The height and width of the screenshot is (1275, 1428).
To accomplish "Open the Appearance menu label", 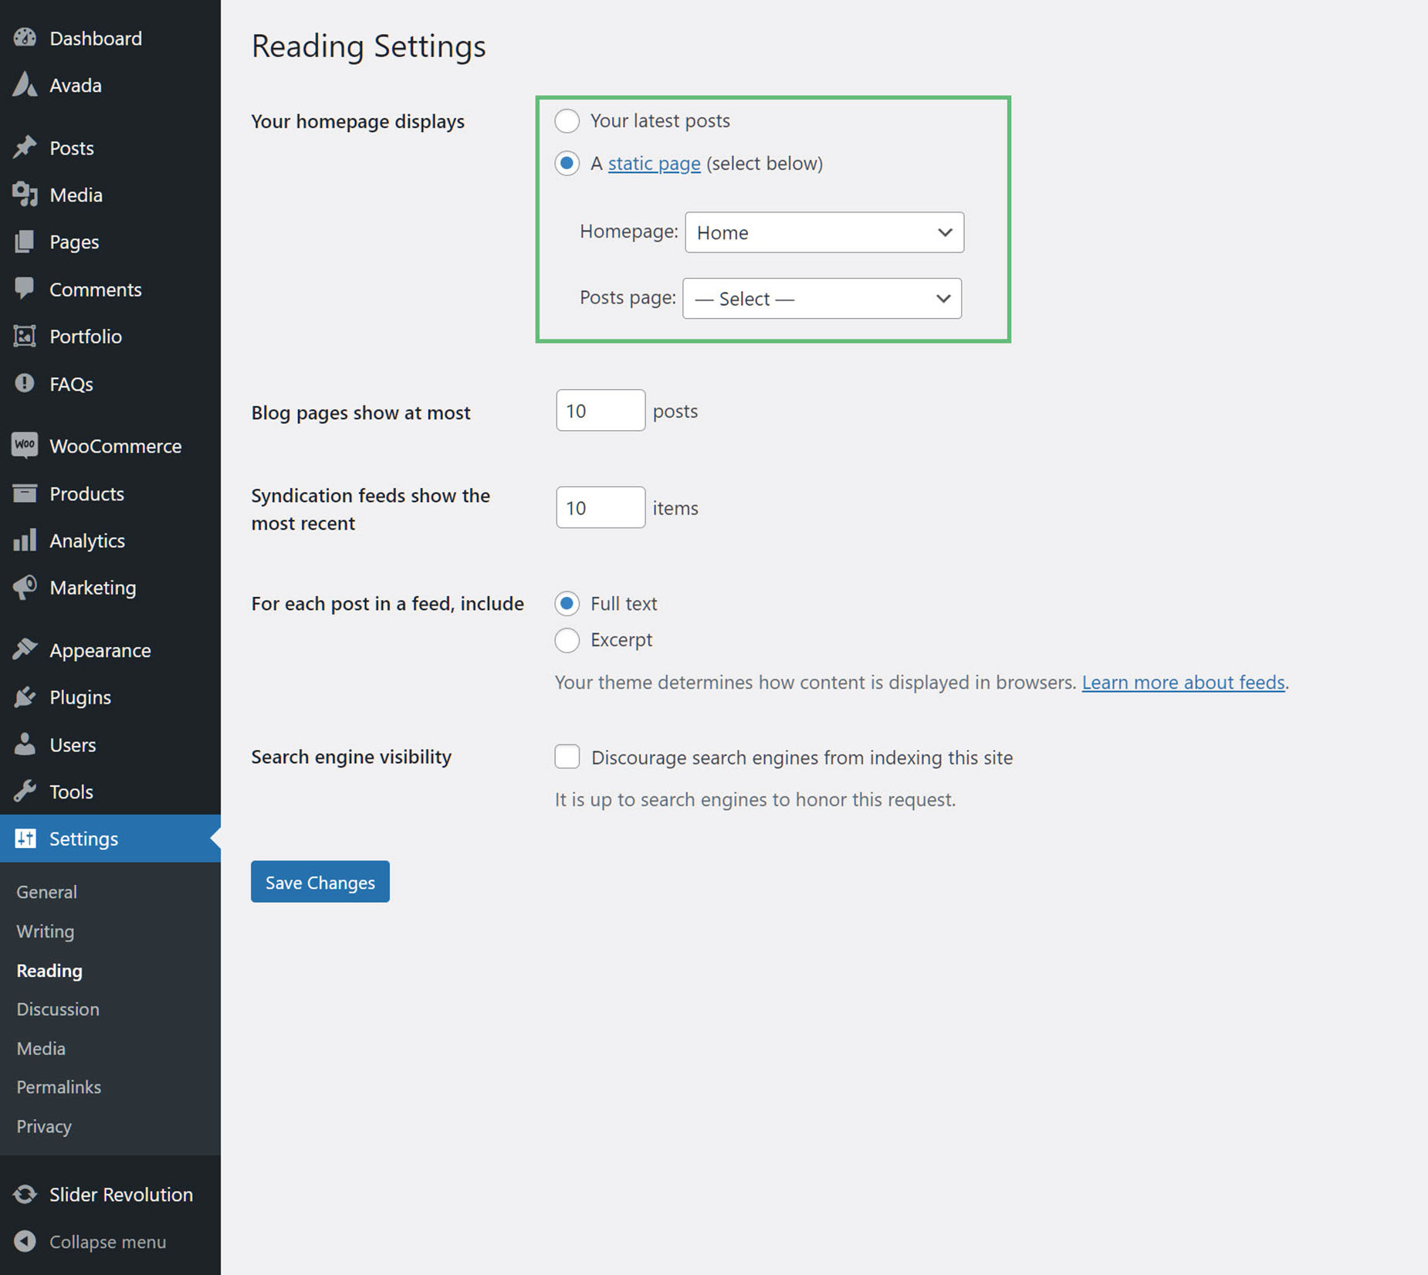I will click(100, 650).
